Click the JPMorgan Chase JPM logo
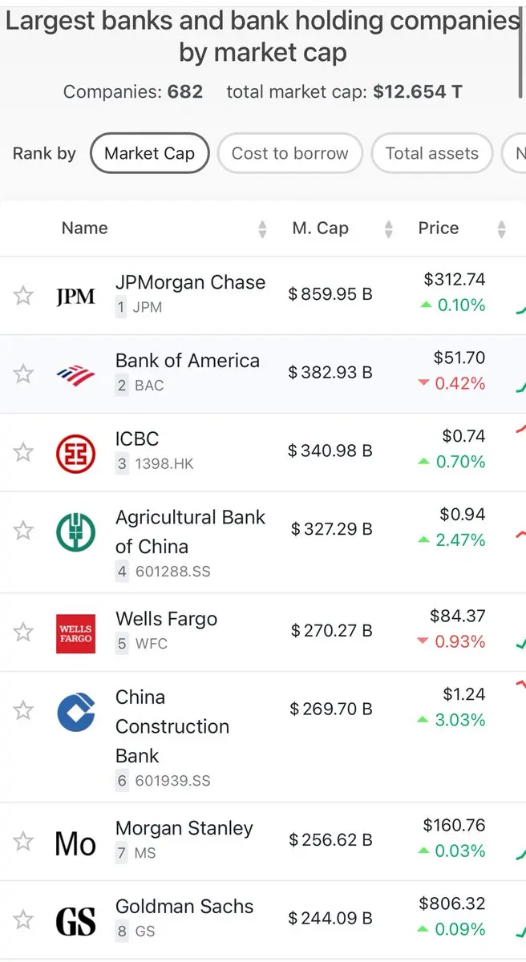Viewport: 526px width, 962px height. pyautogui.click(x=75, y=297)
